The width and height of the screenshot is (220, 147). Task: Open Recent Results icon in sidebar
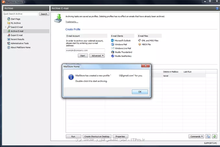click(9, 39)
